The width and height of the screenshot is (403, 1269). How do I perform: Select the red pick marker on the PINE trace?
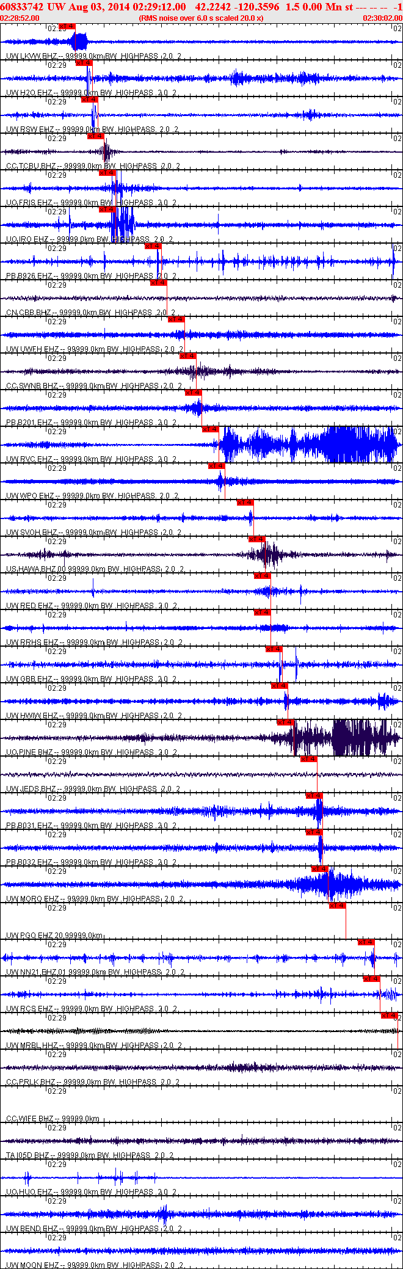(x=286, y=722)
